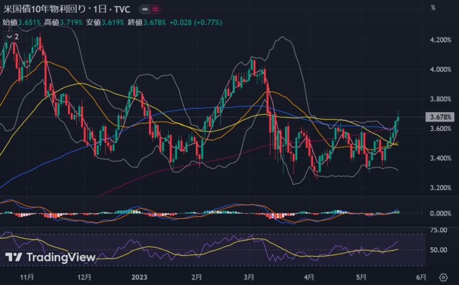Click the 3月 time axis marker

pos(248,277)
